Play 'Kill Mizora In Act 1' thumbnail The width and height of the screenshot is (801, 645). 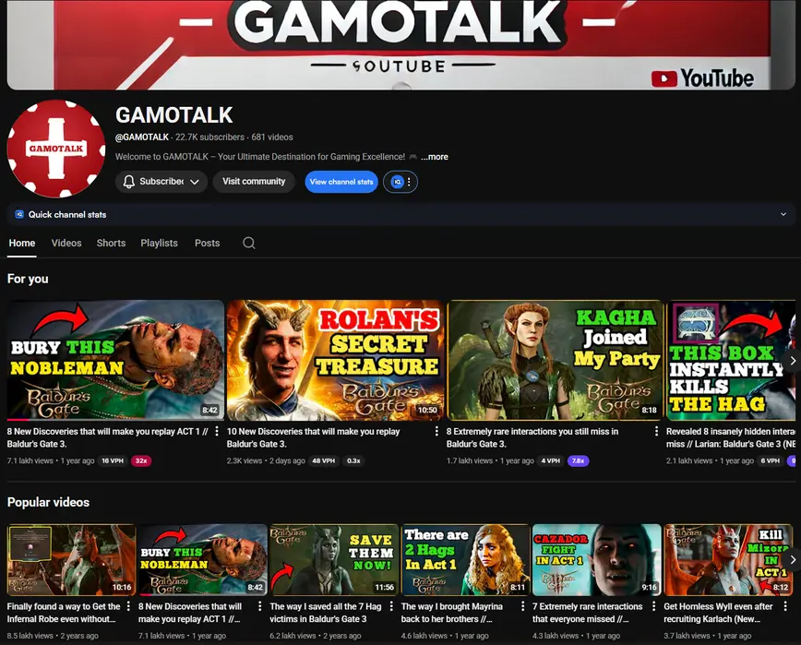728,560
